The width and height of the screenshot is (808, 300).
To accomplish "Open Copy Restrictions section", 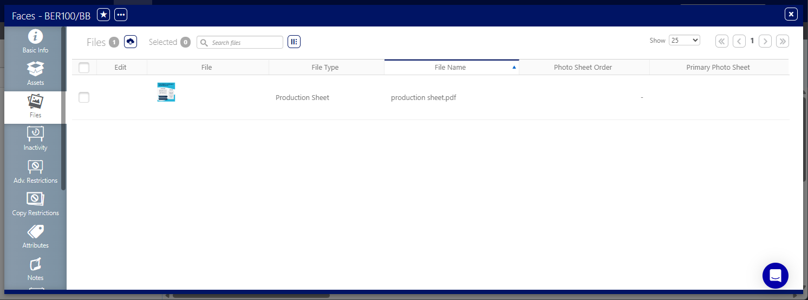I will coord(35,204).
